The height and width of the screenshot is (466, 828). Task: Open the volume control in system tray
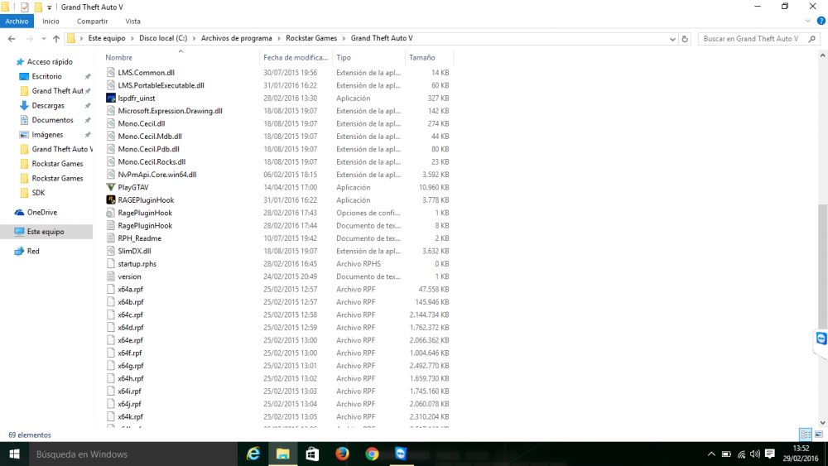[755, 454]
